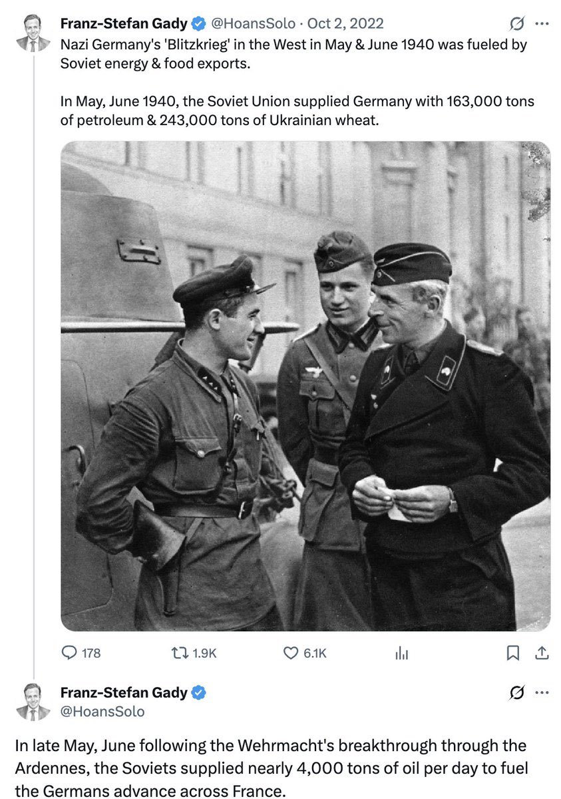The image size is (561, 799).
Task: Click the @HoansSolo handle under second tweet
Action: coord(102,711)
